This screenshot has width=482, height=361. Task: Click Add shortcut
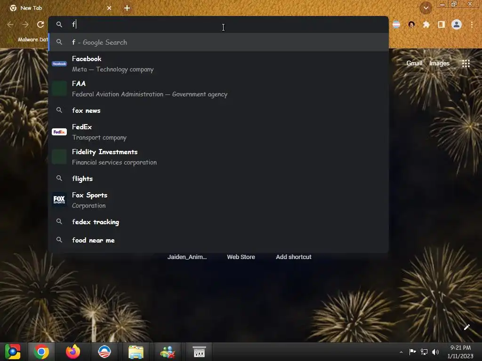click(294, 257)
